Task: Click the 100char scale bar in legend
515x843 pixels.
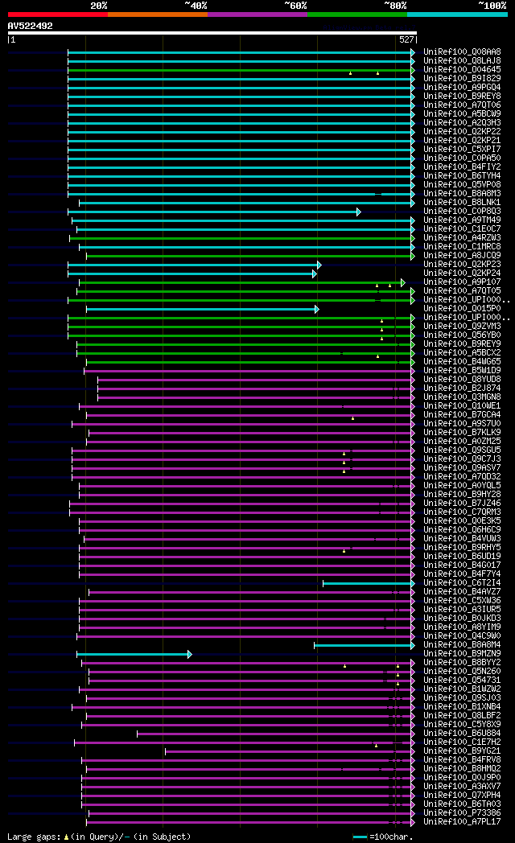Action: tap(360, 837)
